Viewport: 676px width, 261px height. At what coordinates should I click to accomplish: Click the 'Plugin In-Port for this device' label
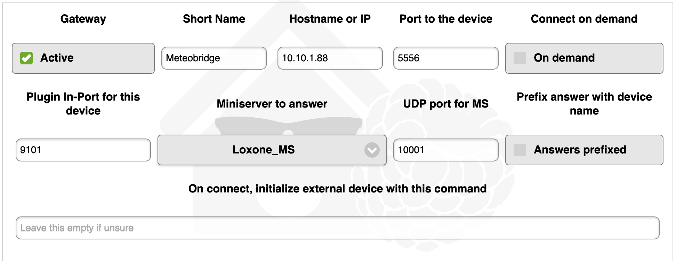(83, 104)
